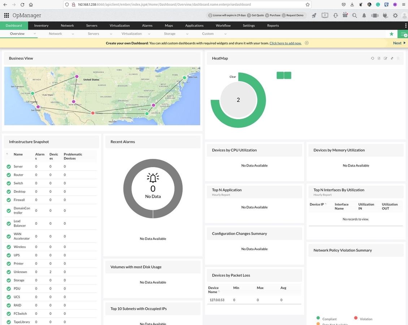Open OpManager settings gear icon
This screenshot has height=325, width=408.
point(395,16)
